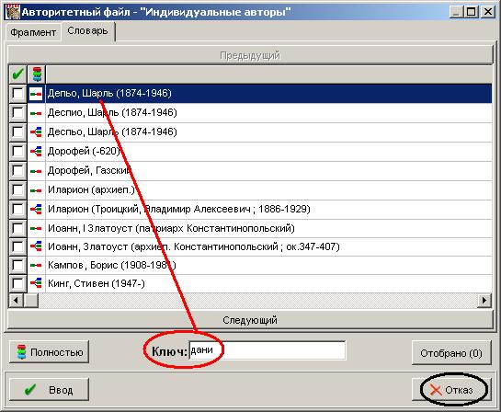Cancel using the Отказ button
This screenshot has height=412, width=501.
451,390
